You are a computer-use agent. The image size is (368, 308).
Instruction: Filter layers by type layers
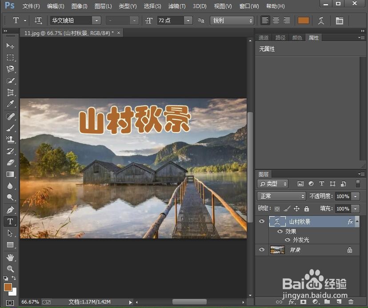tap(322, 184)
